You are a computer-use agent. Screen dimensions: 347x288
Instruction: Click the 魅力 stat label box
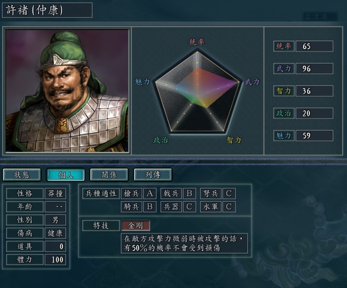(284, 136)
